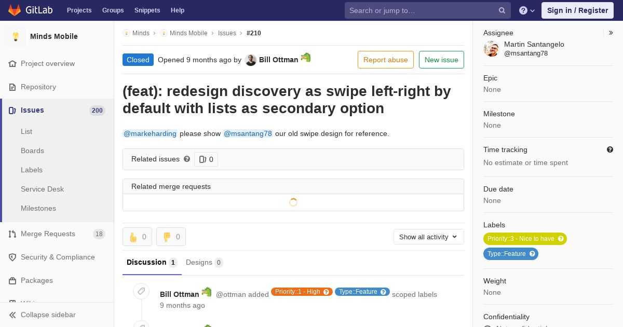Click help icon on Priority::1 - High label
This screenshot has width=623, height=327.
327,292
